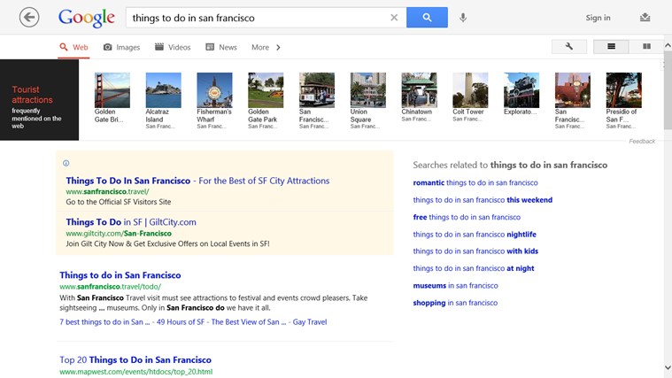
Task: Click the Feedback link below carousel
Action: point(642,141)
